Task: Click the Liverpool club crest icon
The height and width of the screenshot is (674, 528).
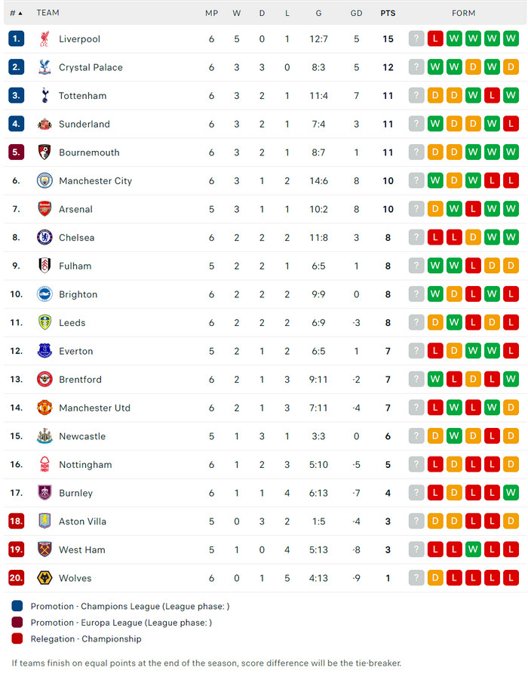Action: tap(45, 39)
